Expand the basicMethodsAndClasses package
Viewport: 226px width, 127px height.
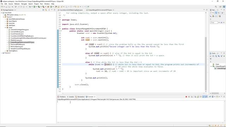point(5,19)
